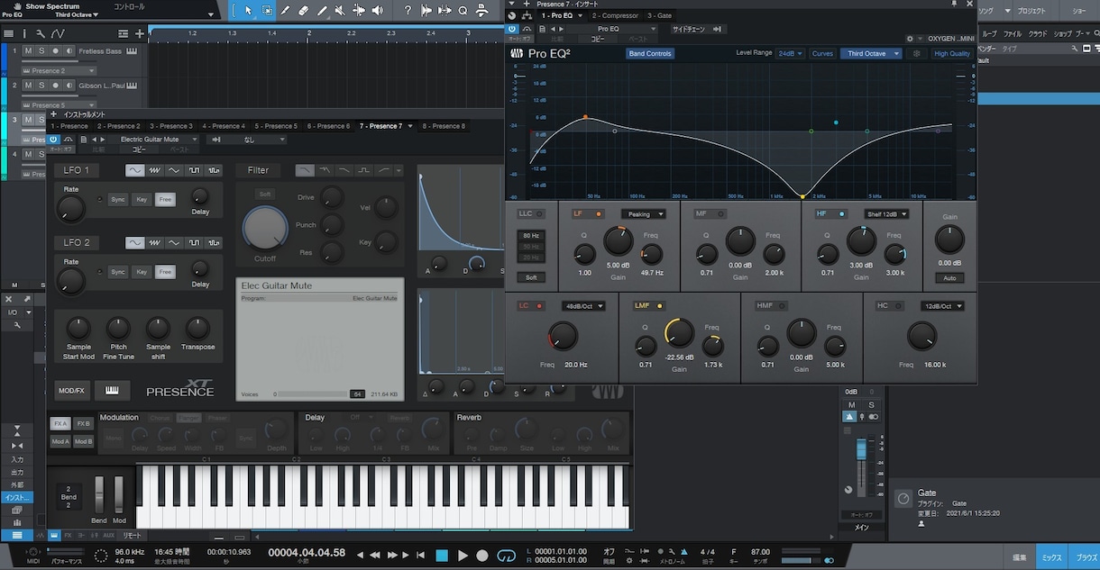Image resolution: width=1100 pixels, height=570 pixels.
Task: Select the 5 - Presence 5 instrument tab
Action: [275, 126]
